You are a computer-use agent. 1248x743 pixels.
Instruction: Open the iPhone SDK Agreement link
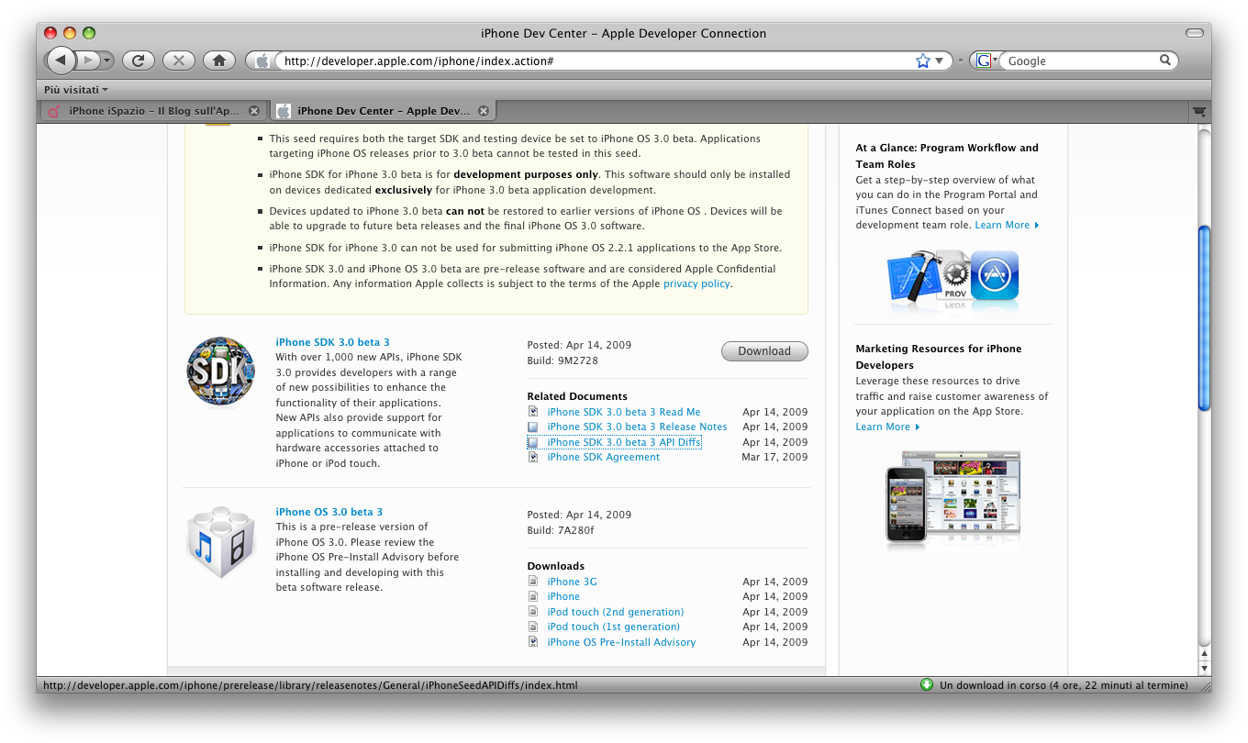click(x=603, y=457)
